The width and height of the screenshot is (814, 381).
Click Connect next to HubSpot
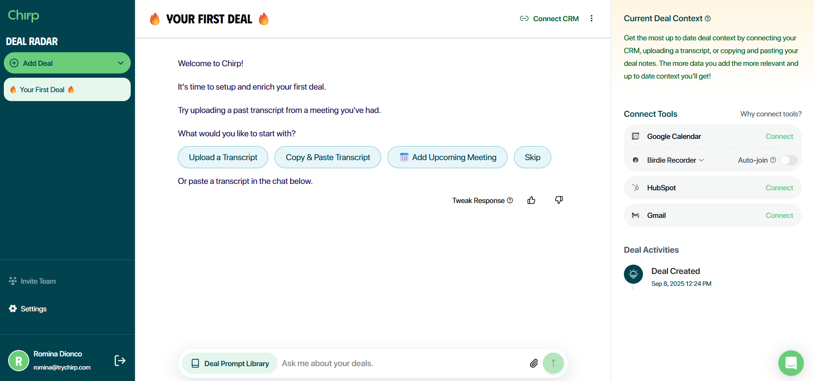tap(779, 188)
